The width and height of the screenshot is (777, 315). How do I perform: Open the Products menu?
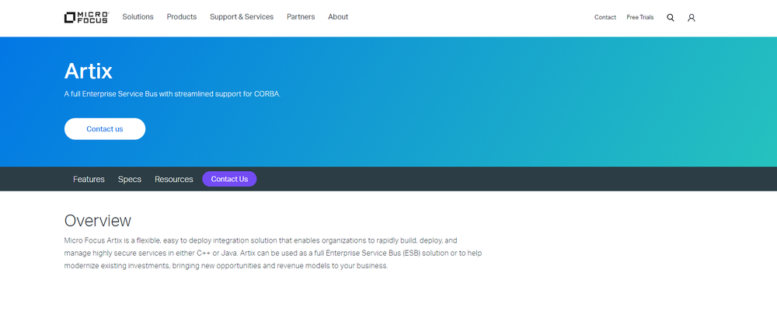pos(181,17)
